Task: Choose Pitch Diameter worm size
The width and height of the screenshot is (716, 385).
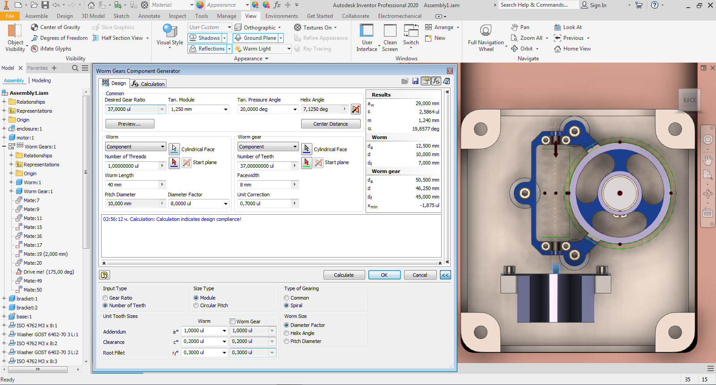Action: (286, 341)
